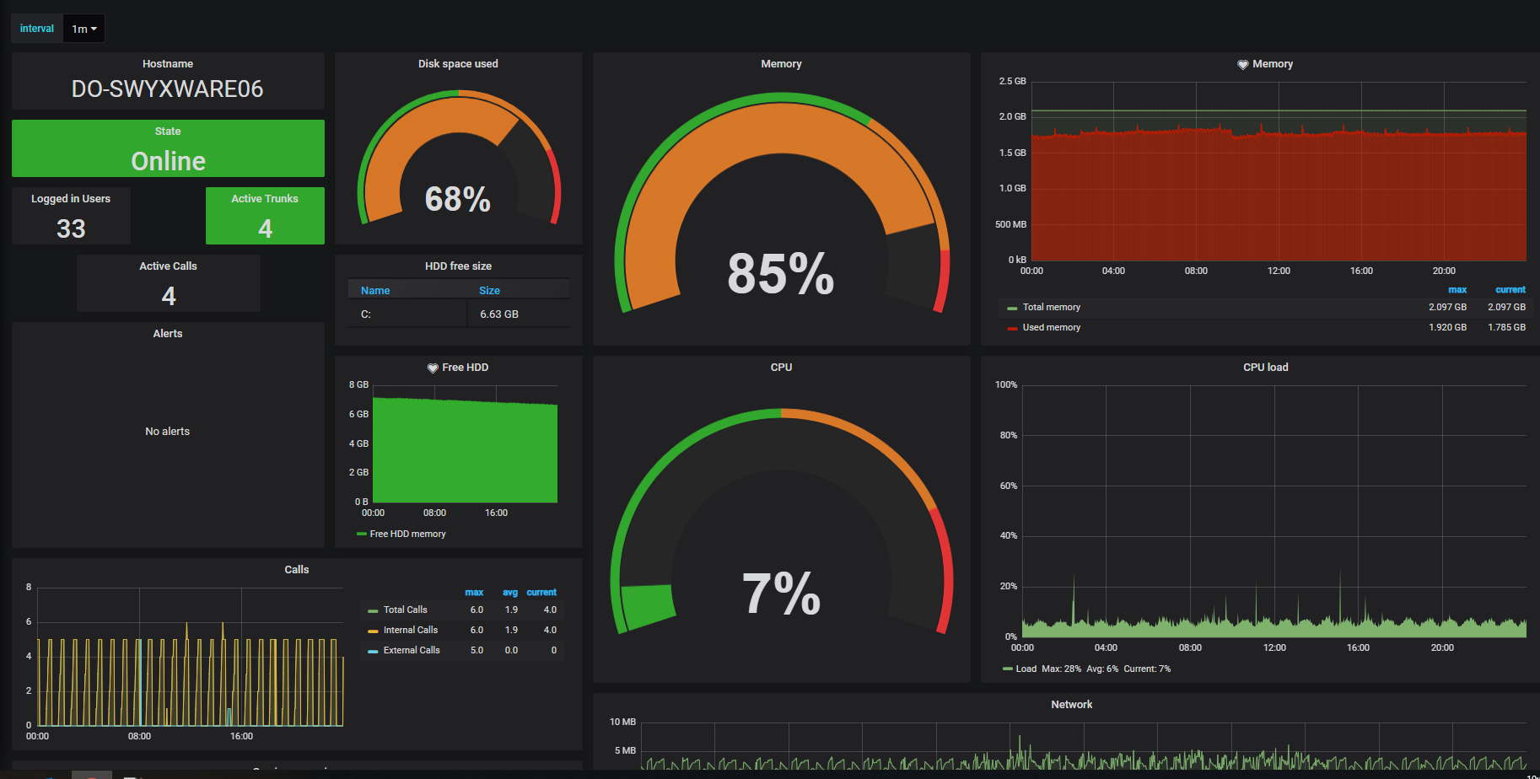Click the heart alert icon beside Memory title
This screenshot has width=1540, height=779.
(1242, 64)
